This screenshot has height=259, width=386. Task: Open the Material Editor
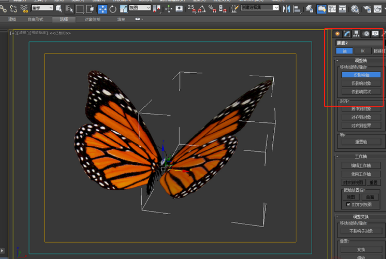pyautogui.click(x=355, y=9)
